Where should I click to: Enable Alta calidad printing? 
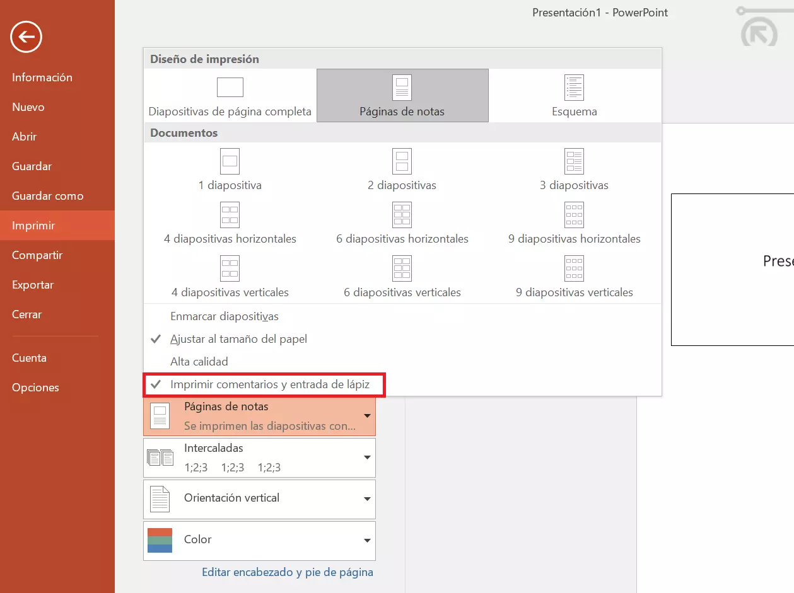402,362
